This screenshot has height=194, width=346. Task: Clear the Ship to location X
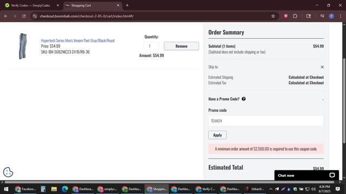322,67
